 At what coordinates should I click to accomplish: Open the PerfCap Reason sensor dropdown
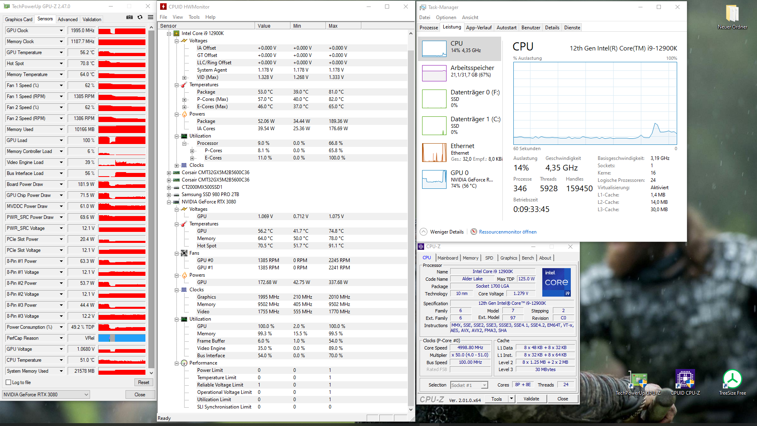62,338
